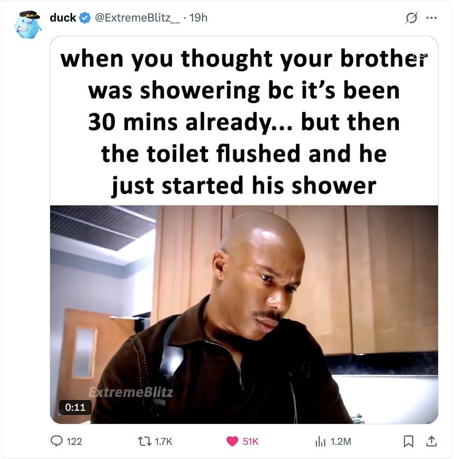Open Grok explain icon beside the menu
462x459 pixels.
[411, 18]
